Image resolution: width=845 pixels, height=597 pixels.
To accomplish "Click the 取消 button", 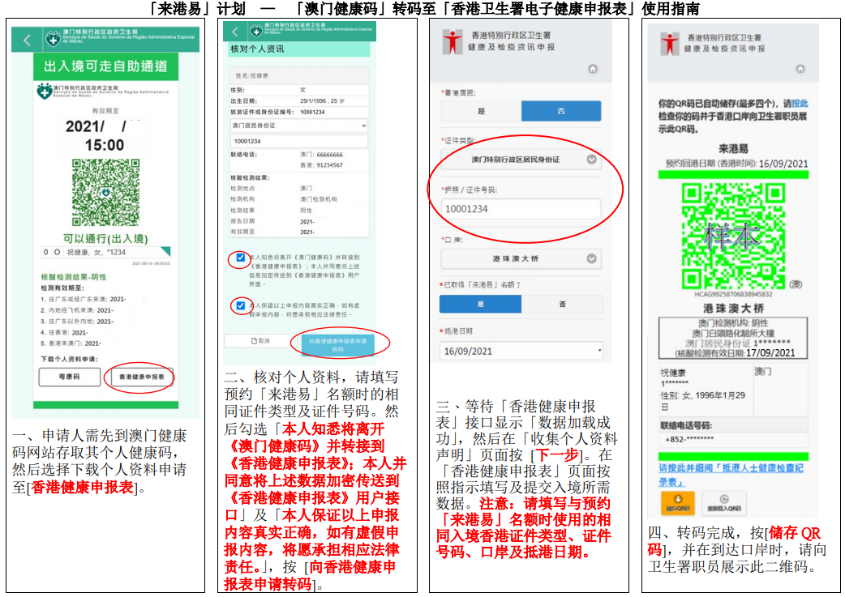I will tap(260, 341).
